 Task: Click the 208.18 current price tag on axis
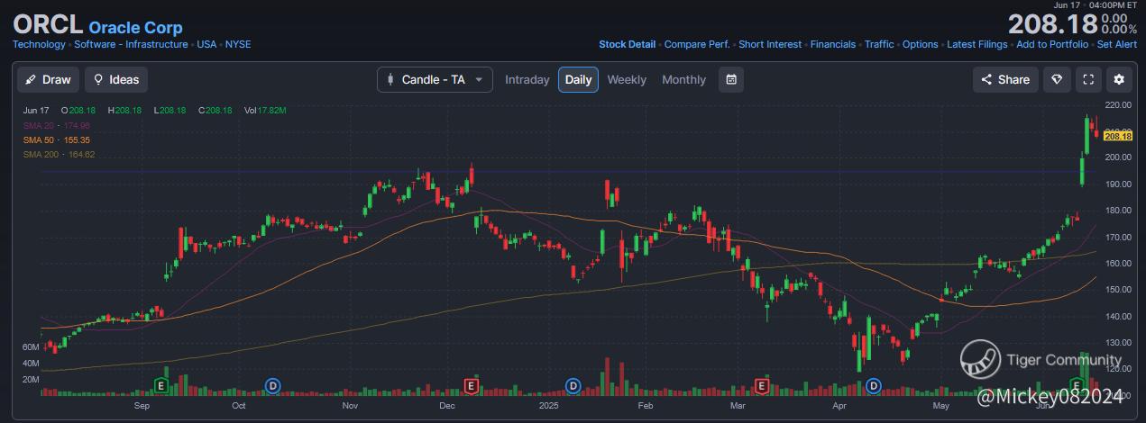click(1117, 136)
